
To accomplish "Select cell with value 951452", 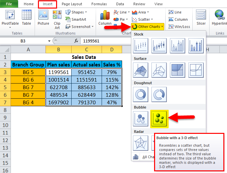I will tap(86, 72).
